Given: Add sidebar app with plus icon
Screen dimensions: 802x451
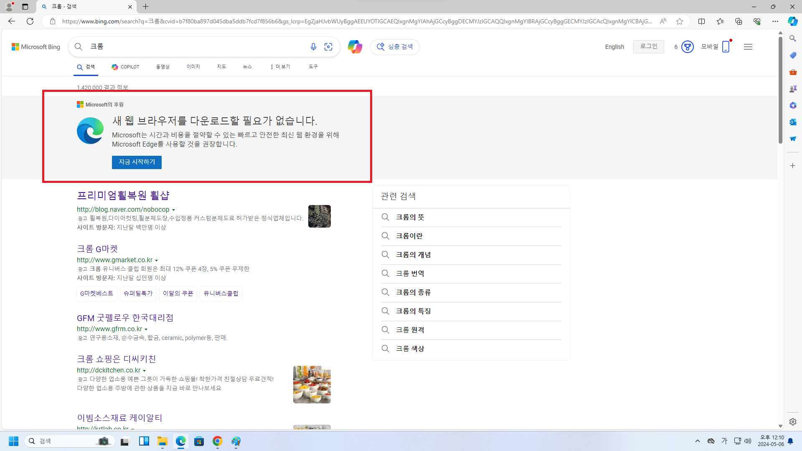Looking at the screenshot, I should (x=793, y=166).
